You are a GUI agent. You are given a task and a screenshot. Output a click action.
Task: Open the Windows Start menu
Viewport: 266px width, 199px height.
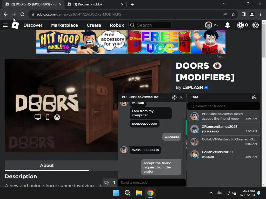click(116, 193)
